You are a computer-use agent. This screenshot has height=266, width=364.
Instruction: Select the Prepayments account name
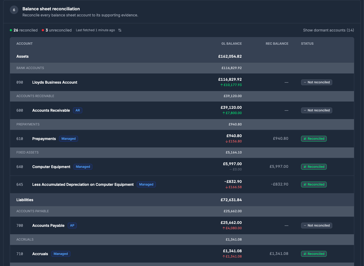click(44, 139)
